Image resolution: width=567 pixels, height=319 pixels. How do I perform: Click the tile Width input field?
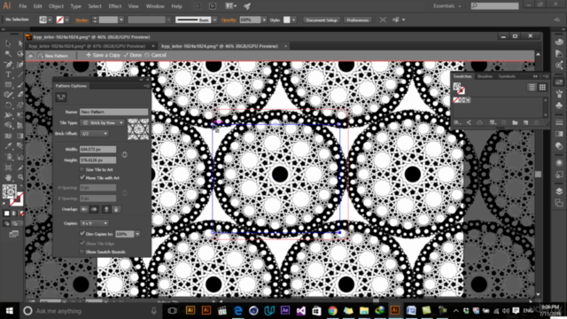(x=98, y=149)
